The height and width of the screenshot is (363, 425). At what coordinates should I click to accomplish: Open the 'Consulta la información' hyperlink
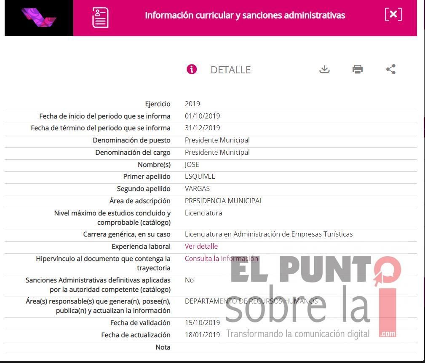coord(222,258)
